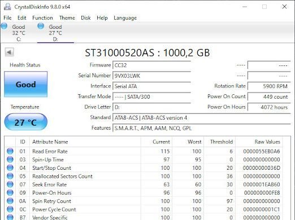Click the Power On Count field 449 count
This screenshot has width=295, height=220.
(x=269, y=97)
